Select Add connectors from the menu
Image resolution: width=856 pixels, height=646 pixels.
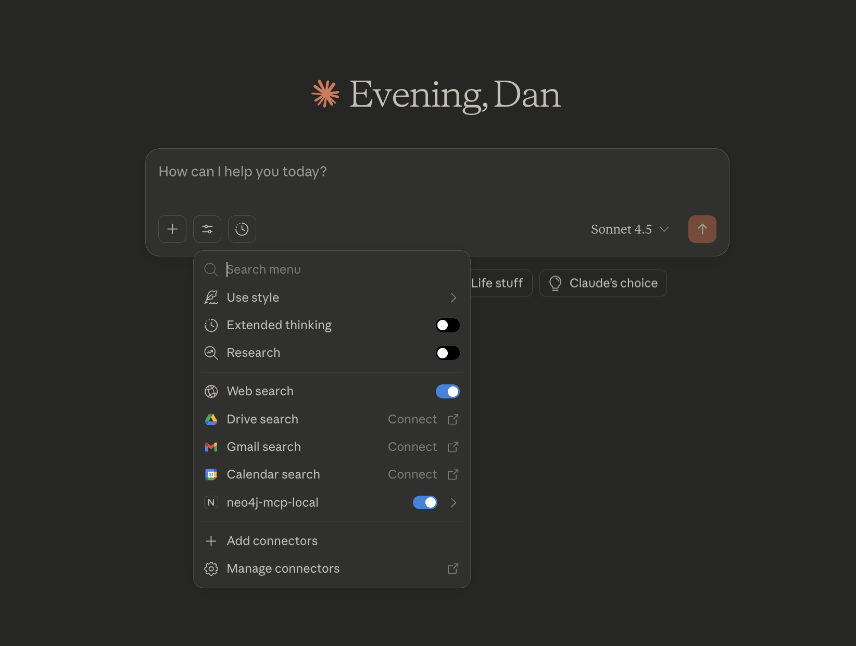272,541
